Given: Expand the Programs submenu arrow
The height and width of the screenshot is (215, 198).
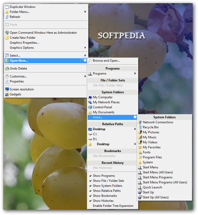Looking at the screenshot, I should pos(135,74).
